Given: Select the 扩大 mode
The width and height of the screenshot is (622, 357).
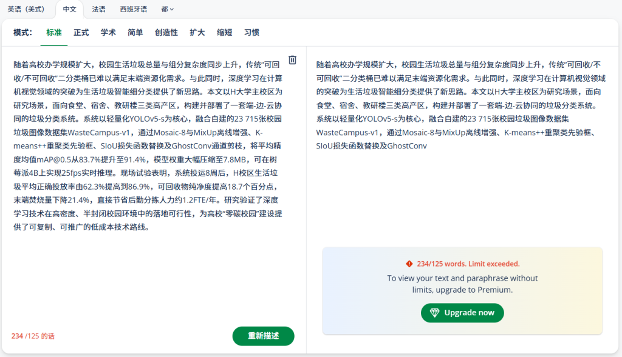Looking at the screenshot, I should pyautogui.click(x=197, y=32).
